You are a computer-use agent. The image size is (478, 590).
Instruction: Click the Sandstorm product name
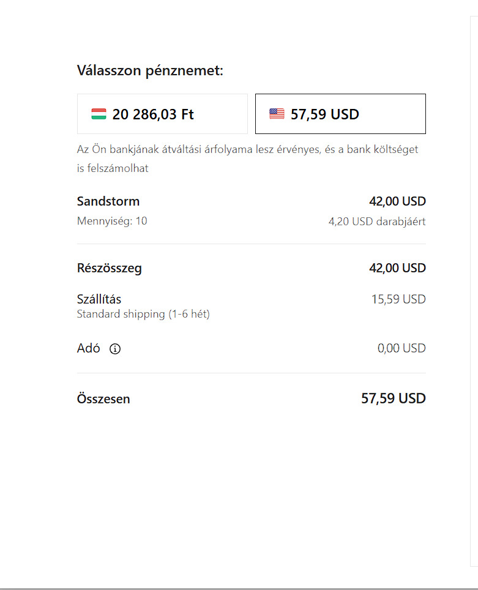108,201
